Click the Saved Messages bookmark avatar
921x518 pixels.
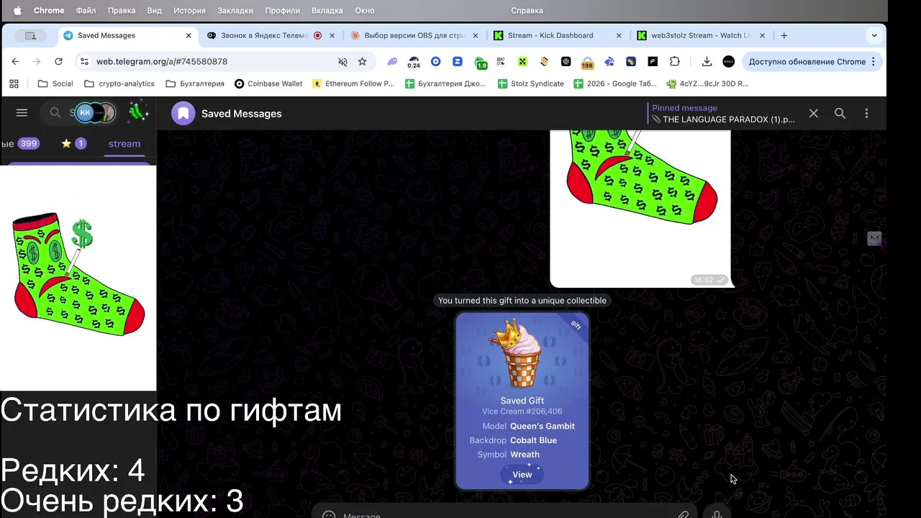183,114
